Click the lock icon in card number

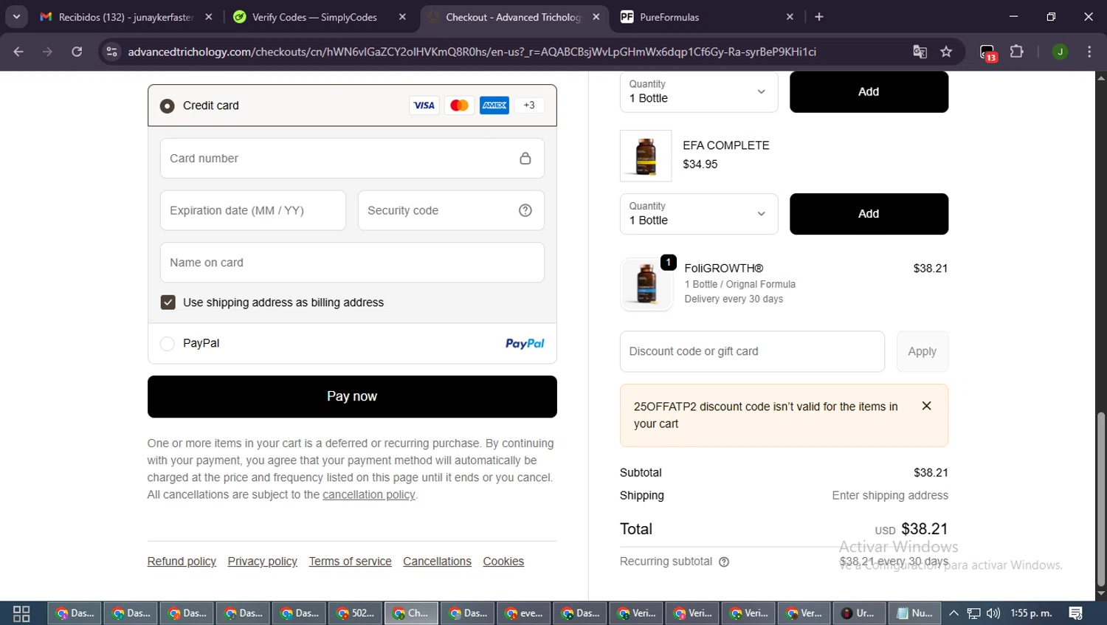coord(525,158)
